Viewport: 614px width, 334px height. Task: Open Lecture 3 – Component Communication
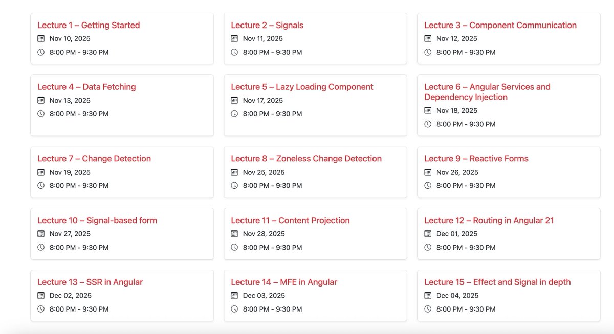(500, 25)
